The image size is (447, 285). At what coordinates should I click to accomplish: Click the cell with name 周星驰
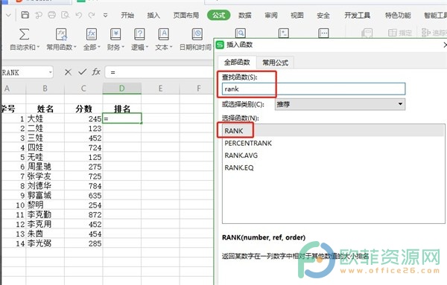click(45, 167)
